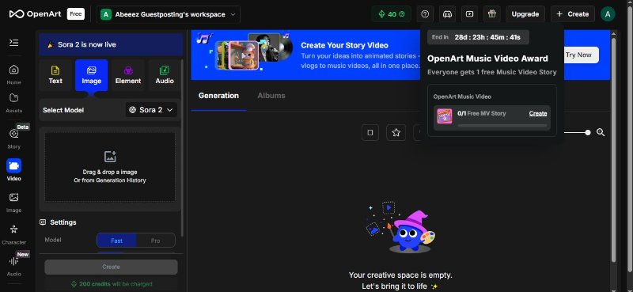The image size is (633, 292).
Task: Click the left panel scrollbar
Action: point(182,147)
